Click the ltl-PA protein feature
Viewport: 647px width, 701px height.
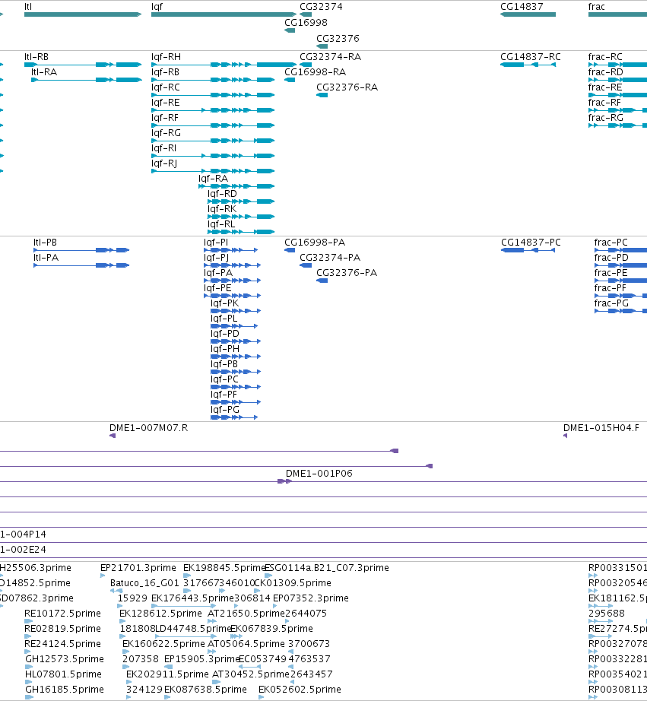[x=81, y=265]
